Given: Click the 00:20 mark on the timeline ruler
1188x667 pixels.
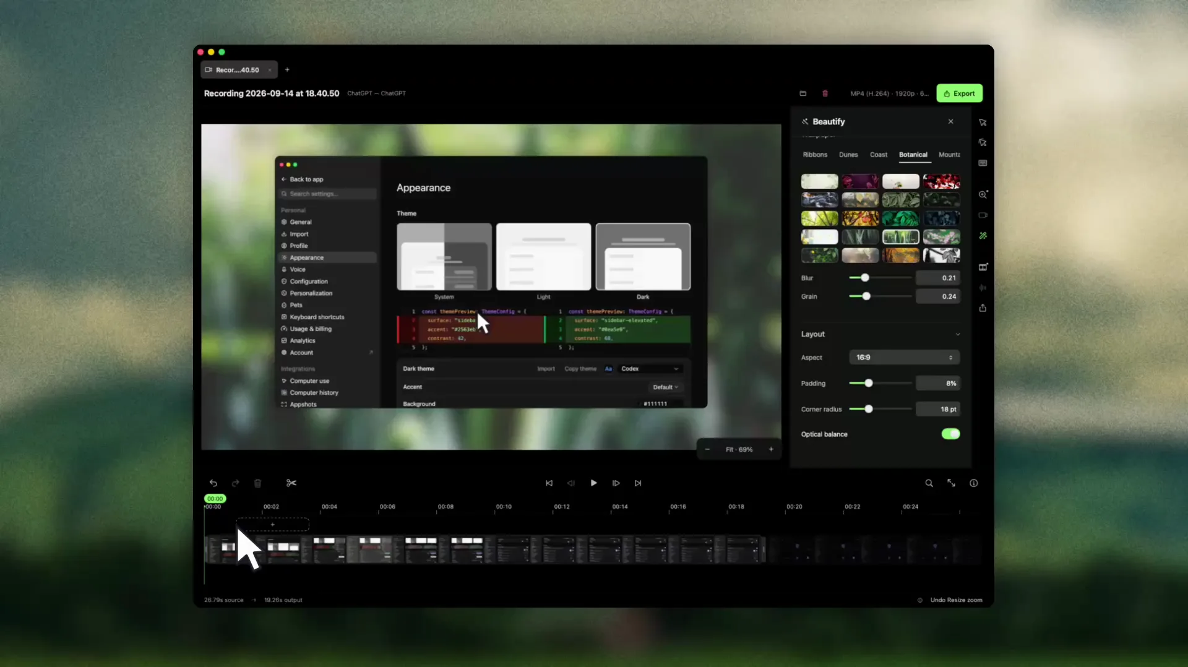Looking at the screenshot, I should point(794,507).
